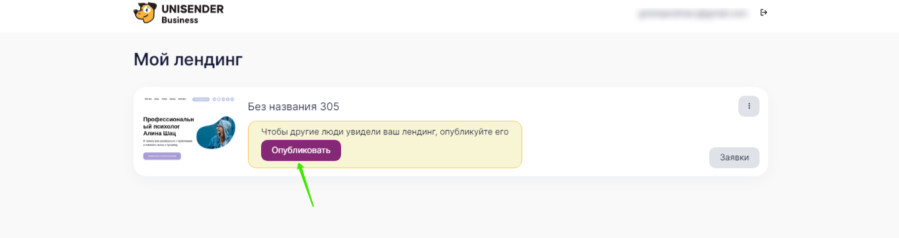The width and height of the screenshot is (899, 238).
Task: Open the three-dot menu for the landing
Action: pyautogui.click(x=749, y=106)
